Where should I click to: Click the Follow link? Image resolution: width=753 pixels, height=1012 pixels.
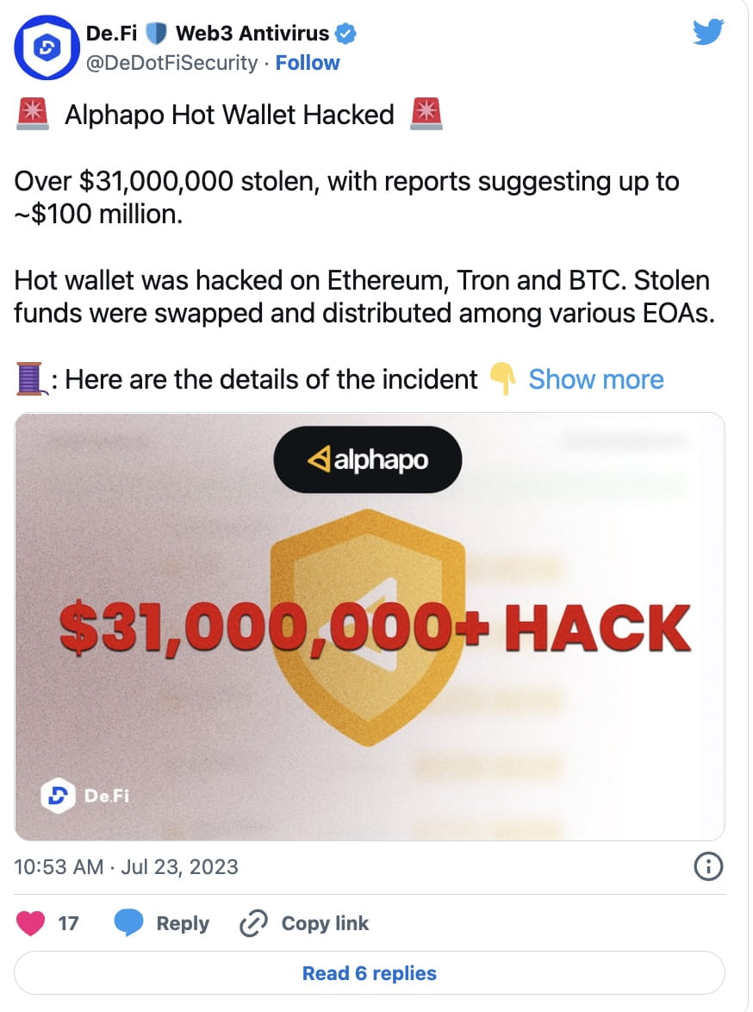coord(308,62)
